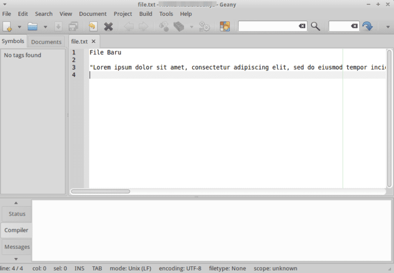Create a new file with toolbar icon
The image size is (394, 273).
click(x=7, y=26)
